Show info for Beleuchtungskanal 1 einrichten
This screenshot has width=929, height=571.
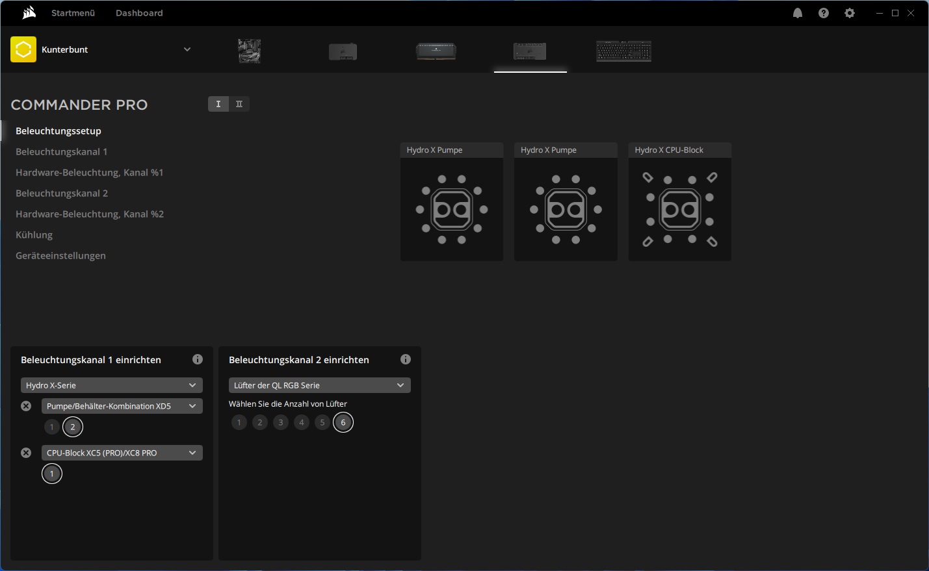point(198,359)
